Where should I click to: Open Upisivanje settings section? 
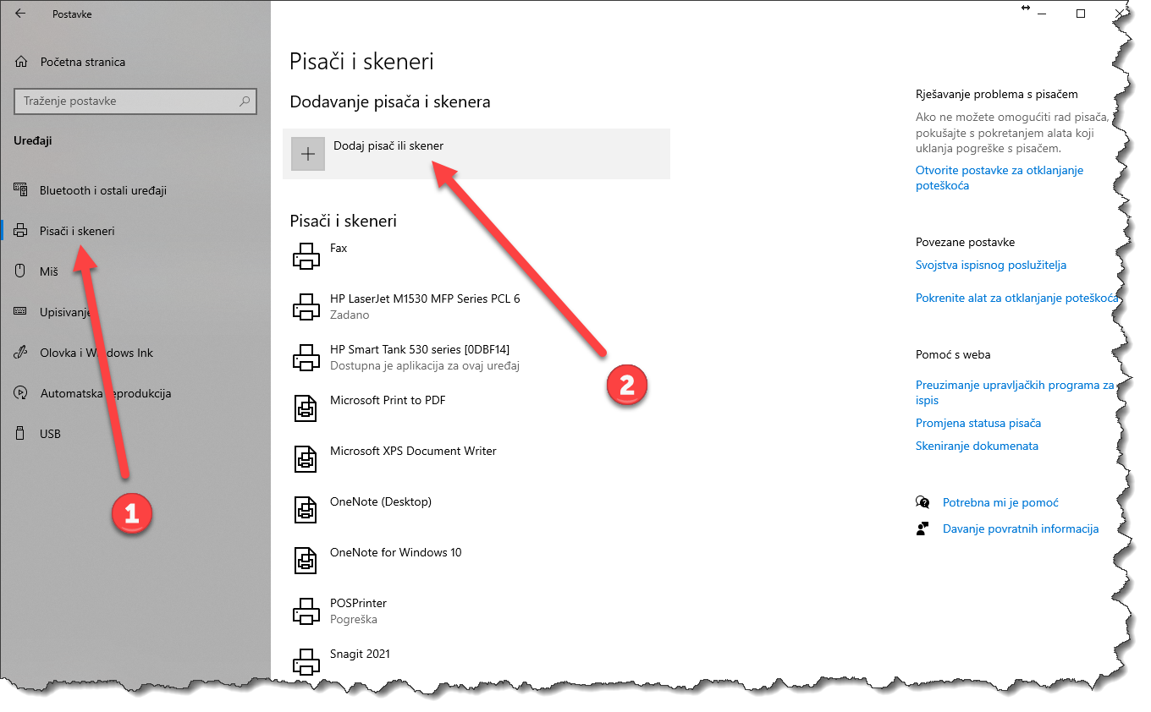(x=64, y=312)
